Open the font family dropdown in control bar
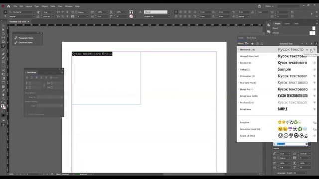Image resolution: width=319 pixels, height=179 pixels. pos(34,12)
